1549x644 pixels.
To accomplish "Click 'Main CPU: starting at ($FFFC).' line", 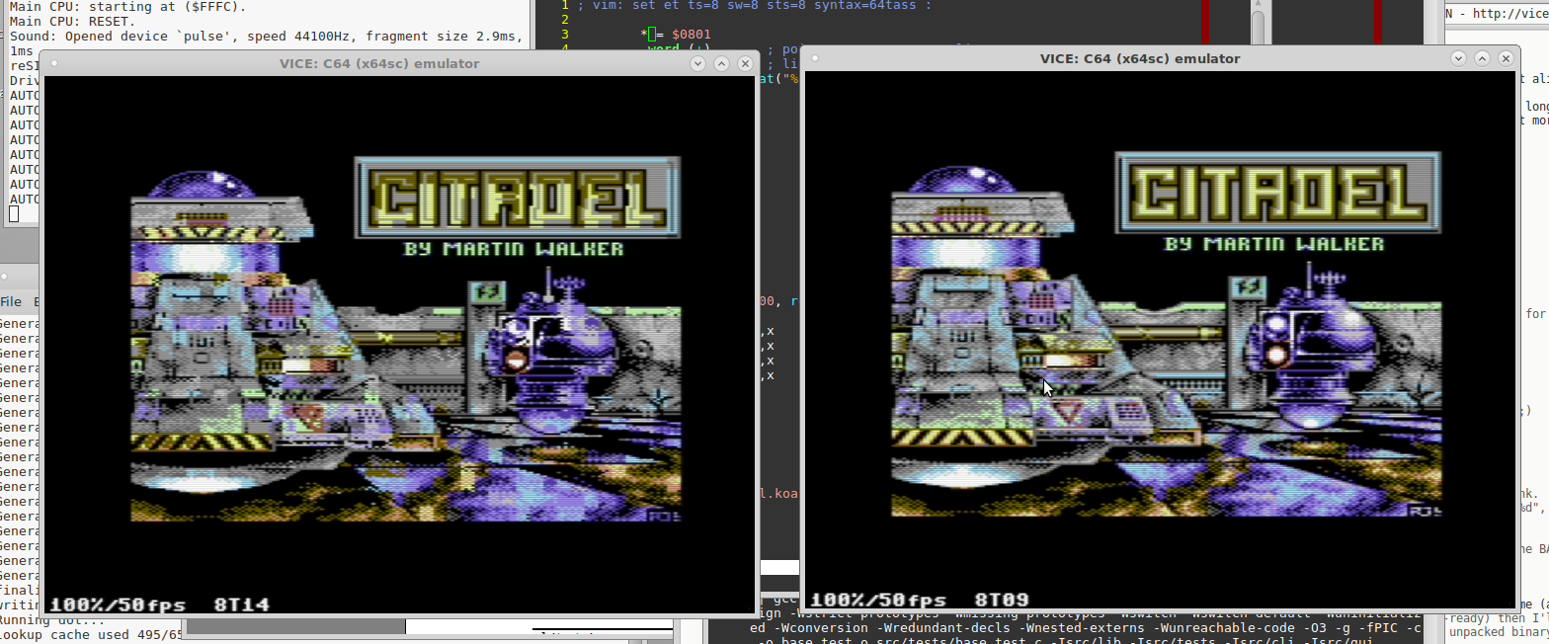I will point(128,6).
